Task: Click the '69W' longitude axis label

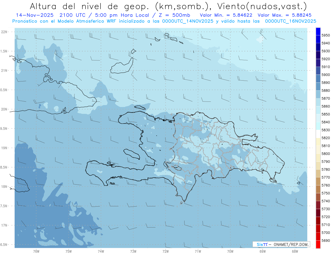Action: (x=263, y=251)
